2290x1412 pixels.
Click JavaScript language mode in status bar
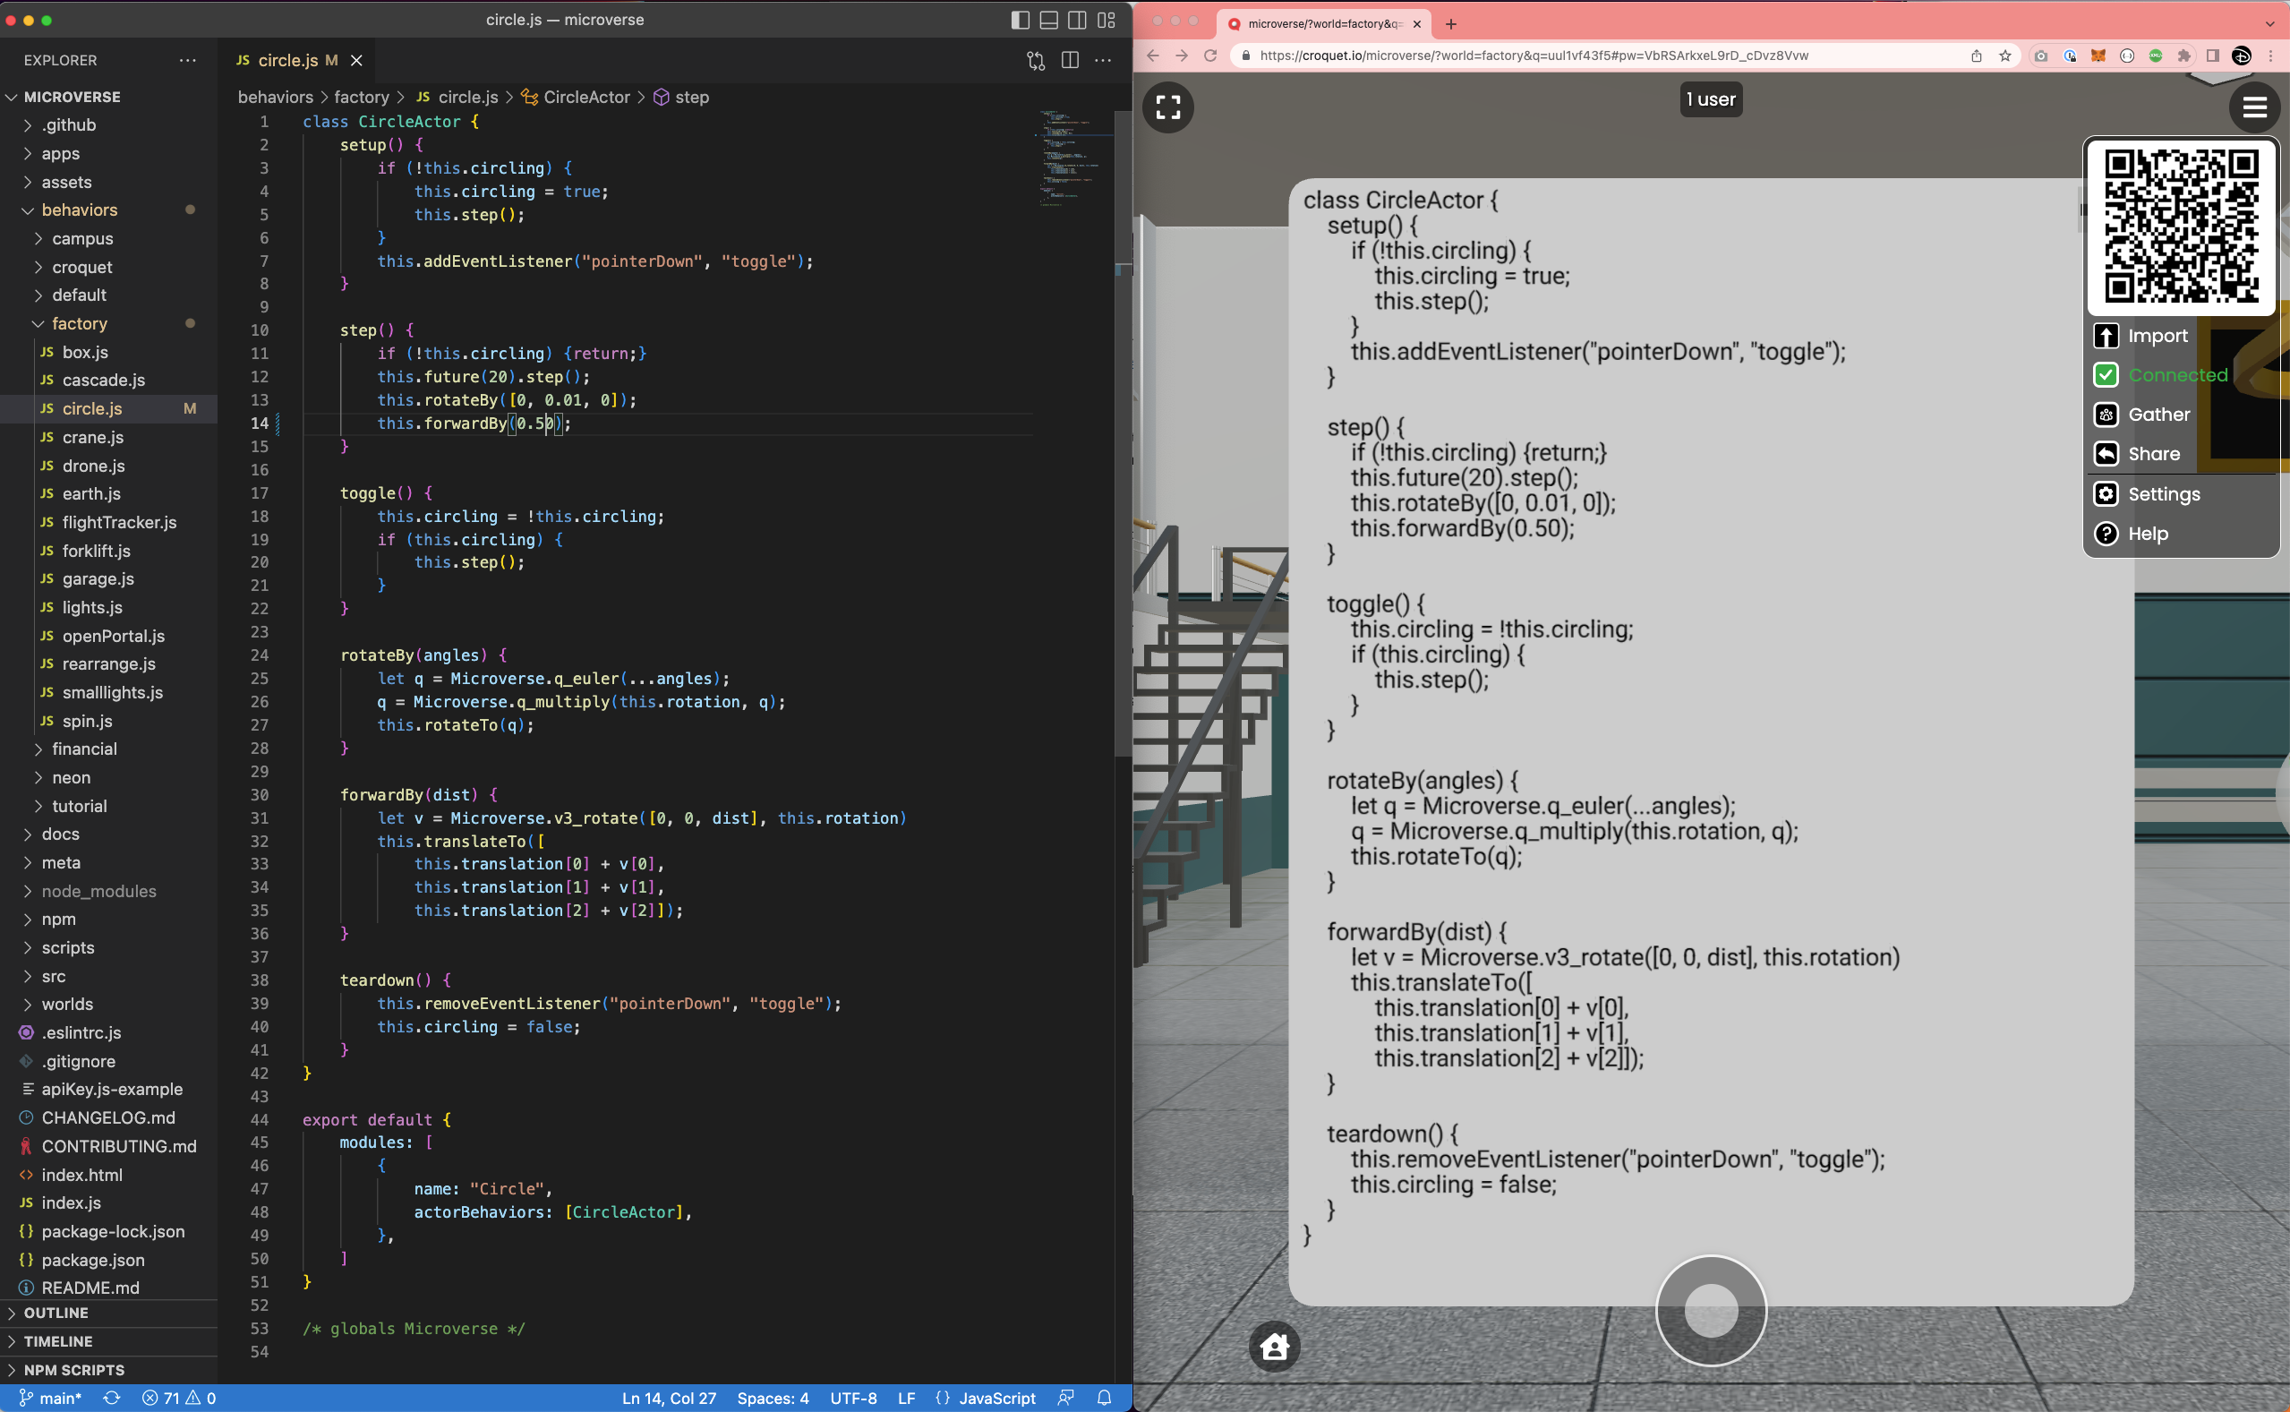(x=996, y=1398)
